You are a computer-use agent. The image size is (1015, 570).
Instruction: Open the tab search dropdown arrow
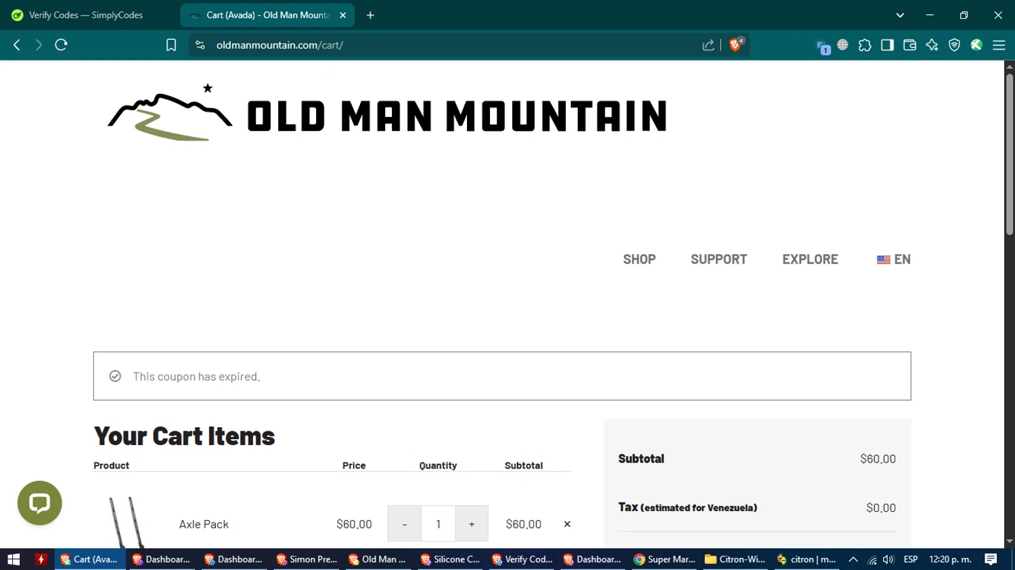tap(900, 15)
